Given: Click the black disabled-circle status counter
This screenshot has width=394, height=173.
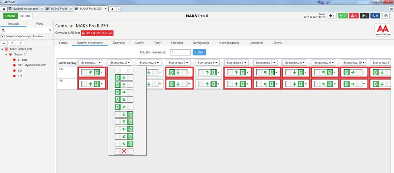Looking at the screenshot, I should click(x=364, y=15).
